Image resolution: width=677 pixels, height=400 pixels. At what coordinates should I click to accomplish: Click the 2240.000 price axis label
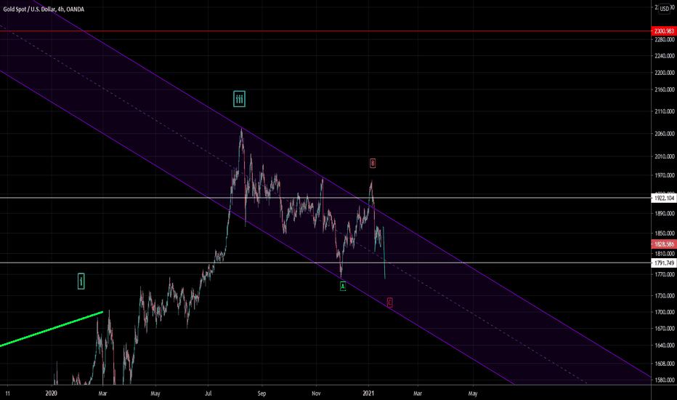pyautogui.click(x=665, y=56)
